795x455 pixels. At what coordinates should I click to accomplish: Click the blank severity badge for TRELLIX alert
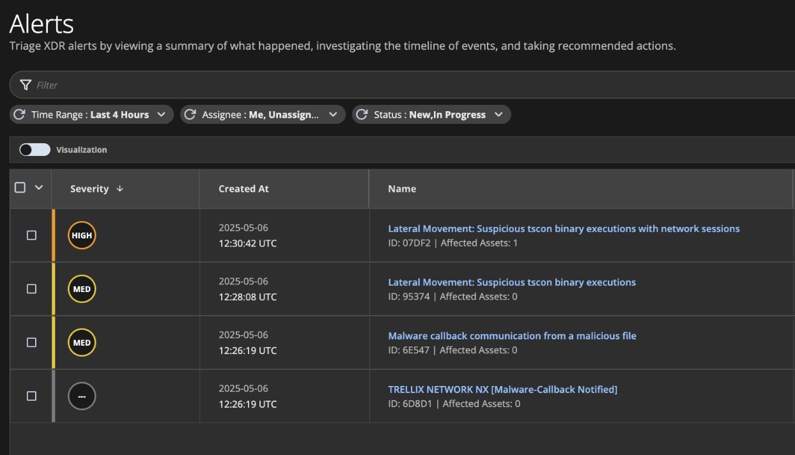pos(82,396)
